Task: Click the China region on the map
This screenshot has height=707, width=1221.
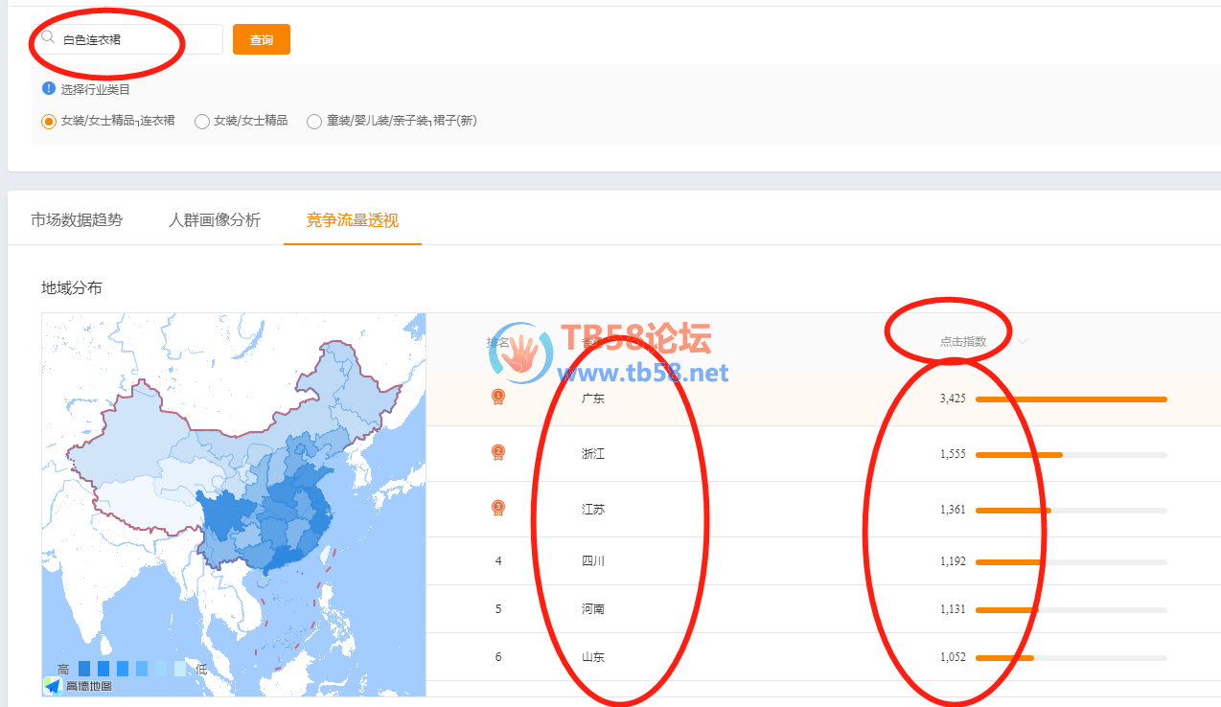Action: point(259,479)
